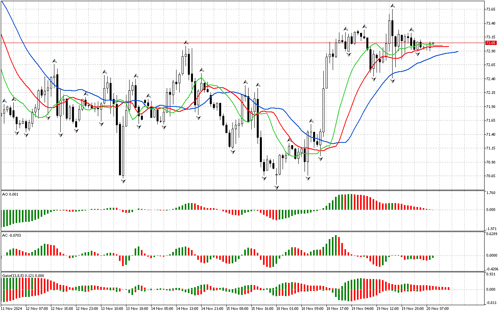Click the 73.65 price scale label

[x=491, y=9]
